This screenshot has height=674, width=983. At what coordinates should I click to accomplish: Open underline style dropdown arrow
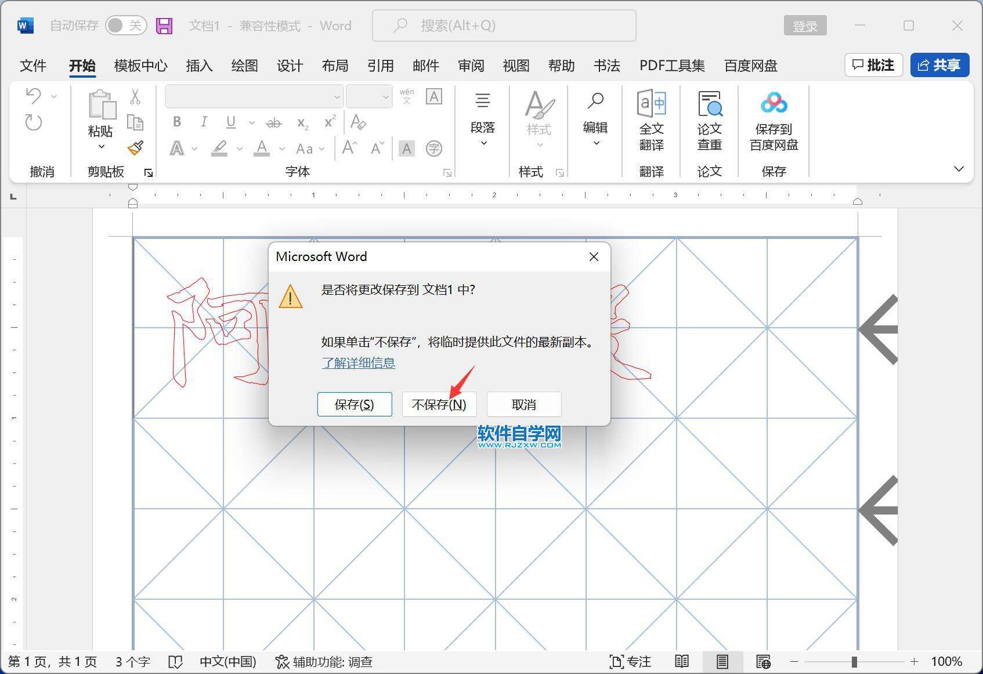point(251,122)
